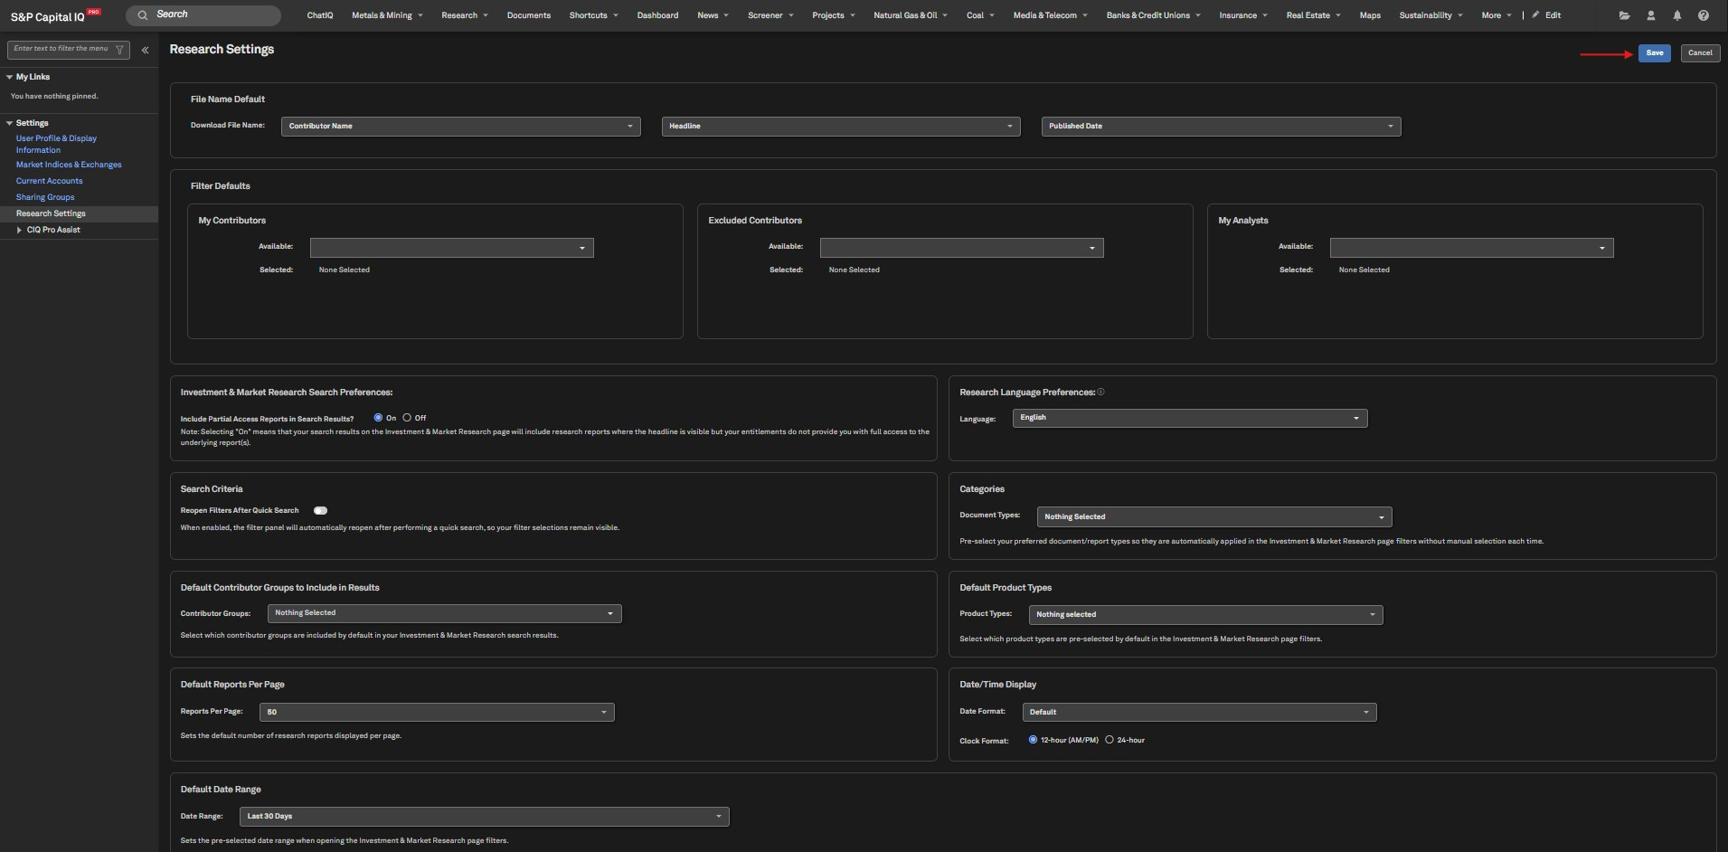Collapse the sidebar with double-chevron icon

pyautogui.click(x=145, y=51)
